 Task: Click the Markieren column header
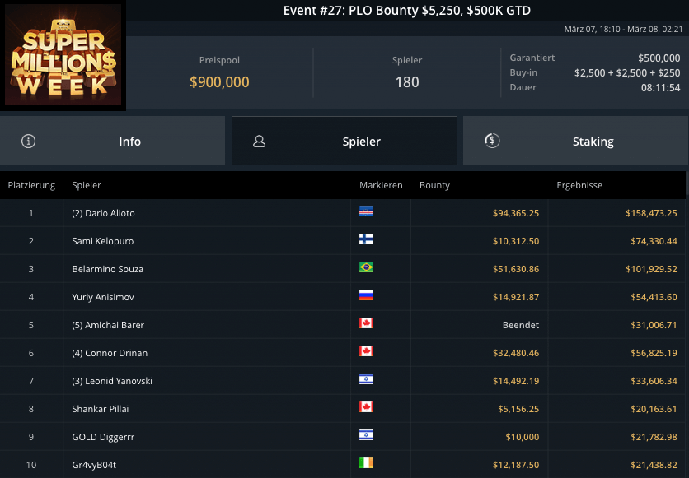click(x=381, y=185)
